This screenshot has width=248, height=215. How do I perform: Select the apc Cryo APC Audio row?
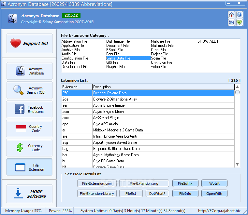click(x=148, y=124)
